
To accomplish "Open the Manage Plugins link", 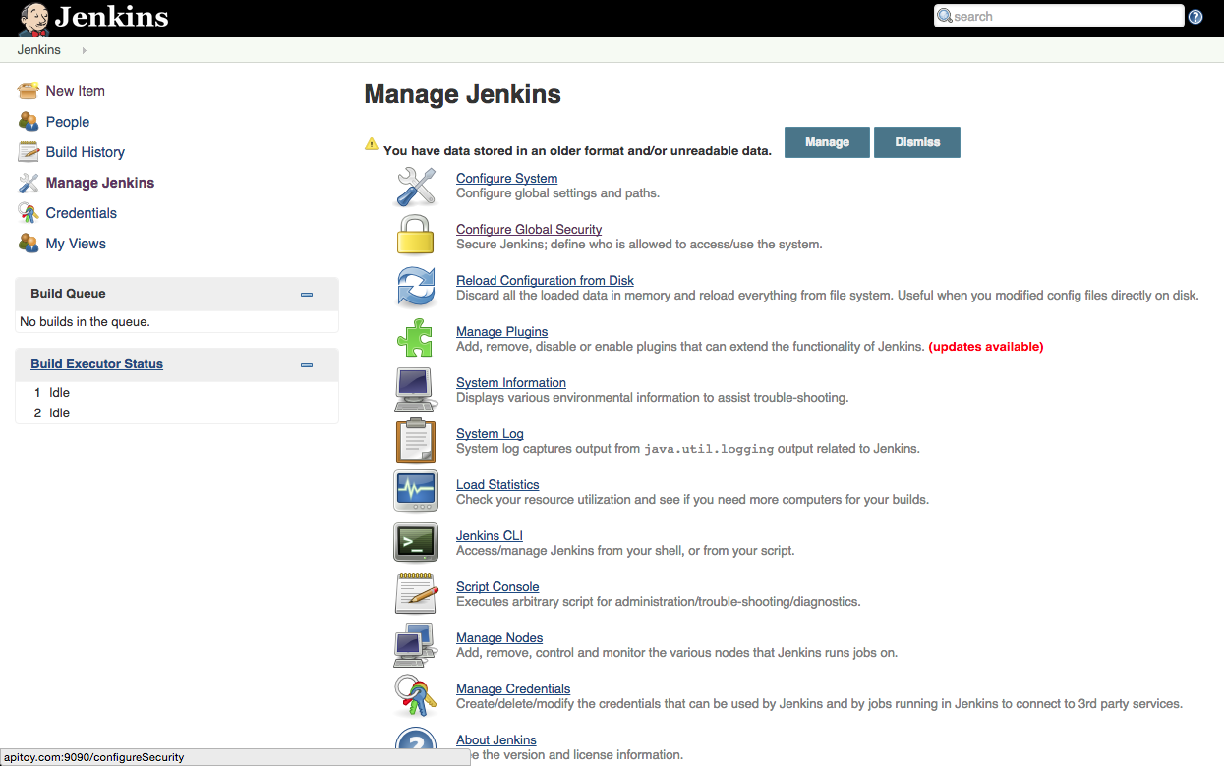I will pyautogui.click(x=502, y=331).
